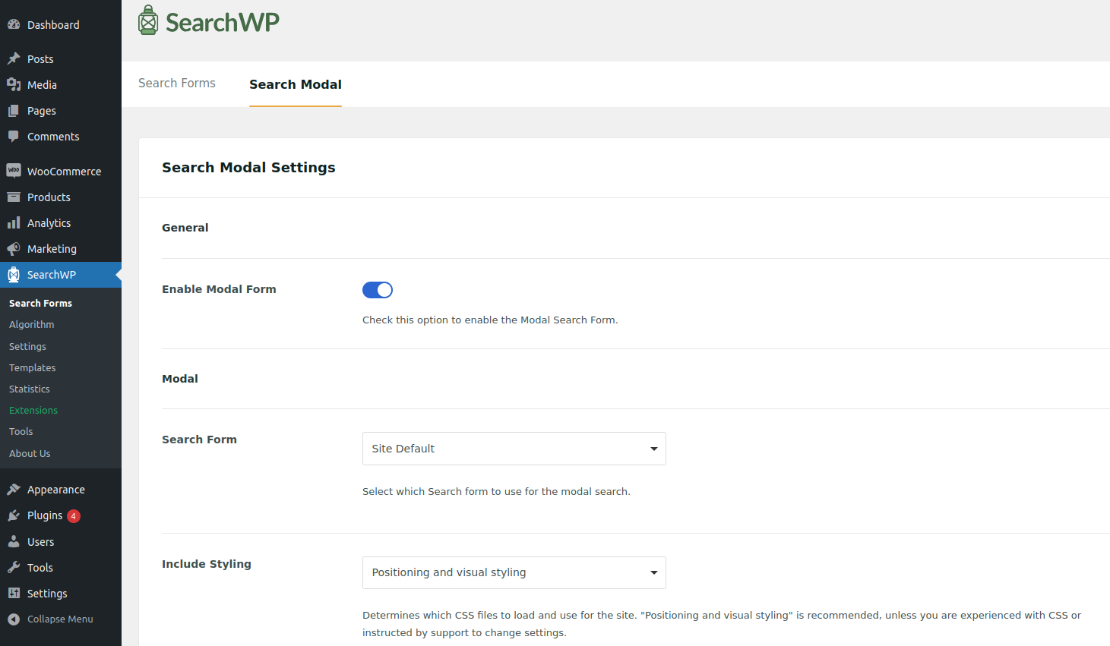This screenshot has height=646, width=1110.
Task: Click the Posts pushpin icon
Action: click(x=14, y=59)
